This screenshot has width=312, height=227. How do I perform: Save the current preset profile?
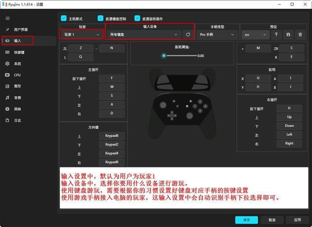coord(288,35)
